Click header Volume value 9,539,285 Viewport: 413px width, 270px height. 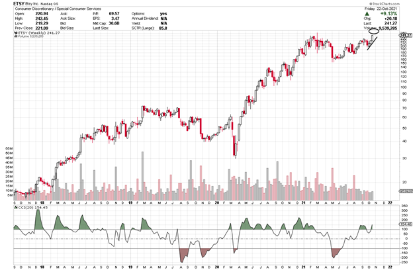pos(388,28)
